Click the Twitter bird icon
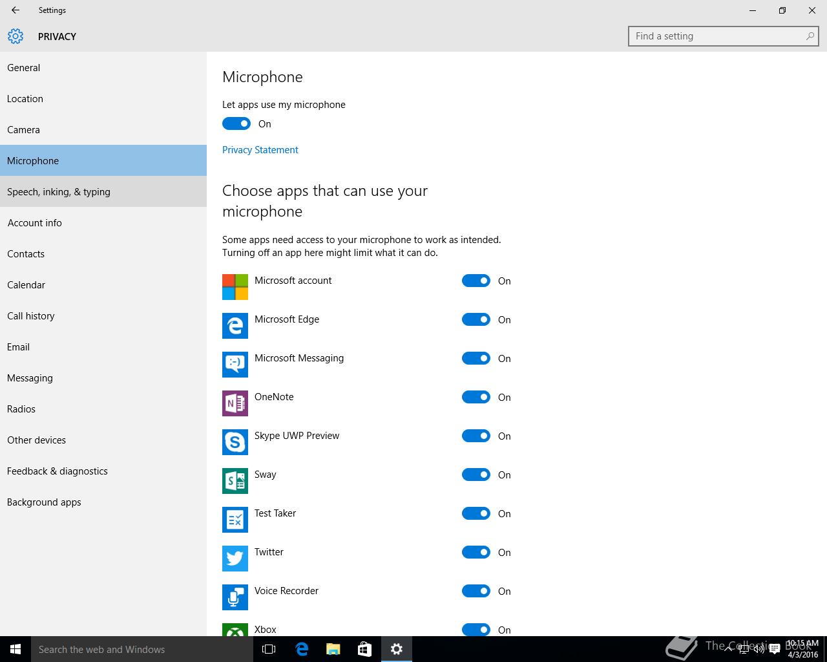827x662 pixels. coord(235,559)
